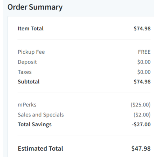Click the Deposit amount $0.00

tap(144, 62)
